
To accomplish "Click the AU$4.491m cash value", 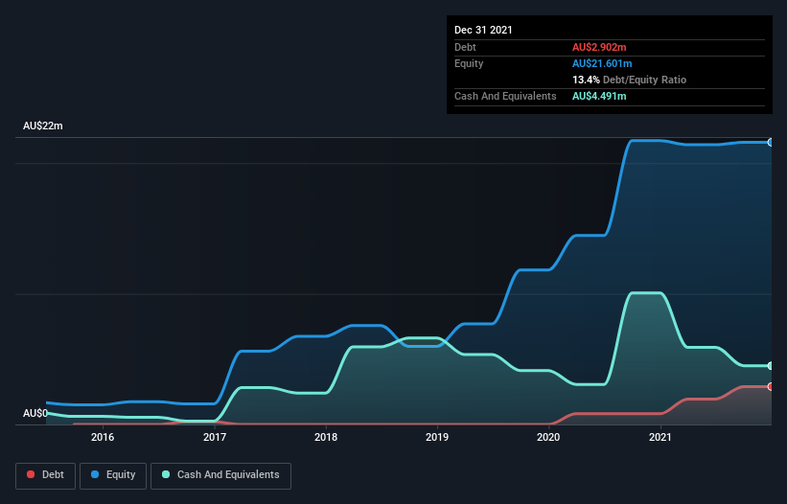I will [x=599, y=96].
